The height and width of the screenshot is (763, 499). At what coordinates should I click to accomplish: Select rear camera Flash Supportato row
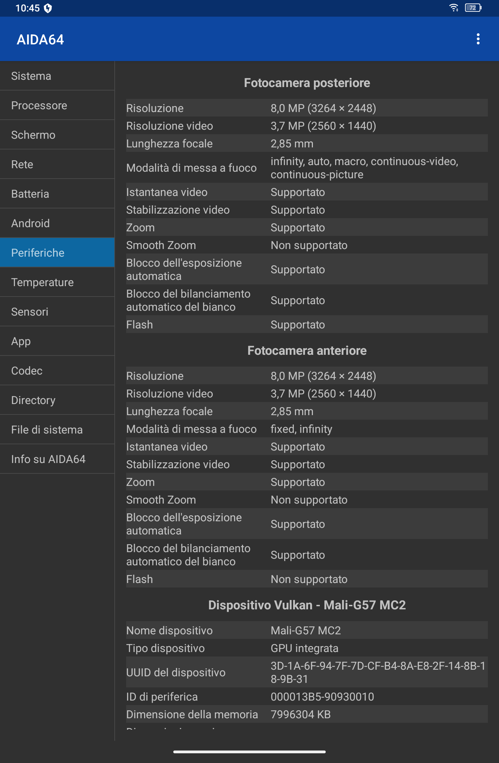307,324
